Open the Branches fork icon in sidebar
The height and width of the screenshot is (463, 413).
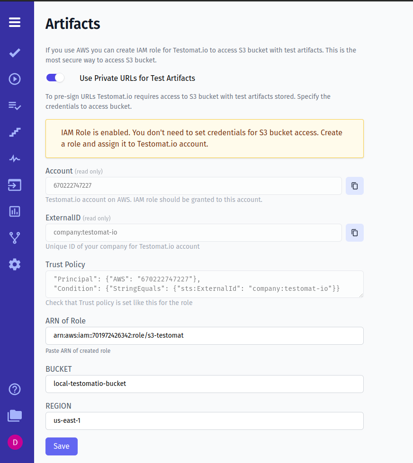(15, 238)
